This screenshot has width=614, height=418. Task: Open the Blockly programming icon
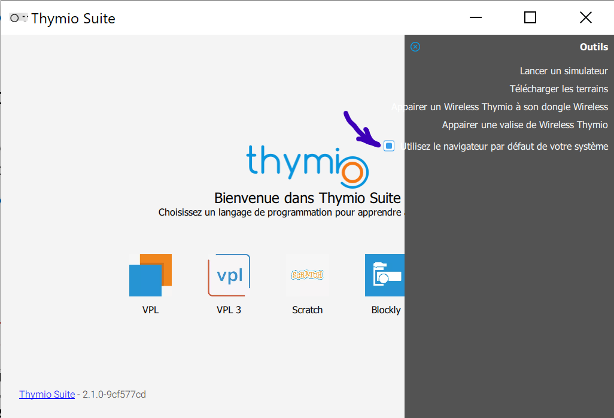(385, 275)
